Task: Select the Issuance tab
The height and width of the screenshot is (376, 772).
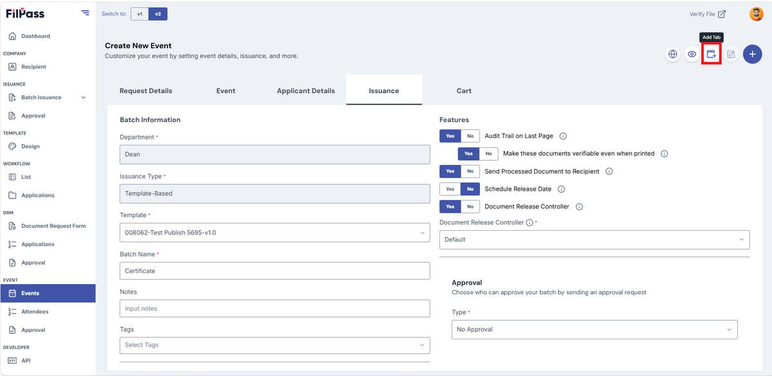Action: (384, 91)
